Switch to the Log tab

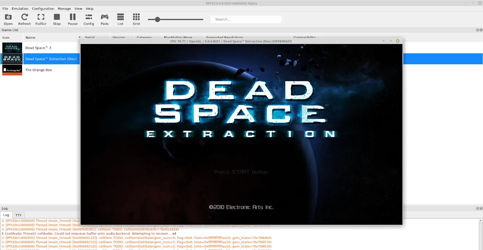click(6, 215)
